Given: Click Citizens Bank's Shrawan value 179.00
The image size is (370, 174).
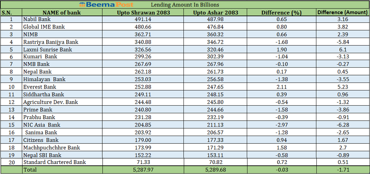Looking at the screenshot, I should 143,140.
